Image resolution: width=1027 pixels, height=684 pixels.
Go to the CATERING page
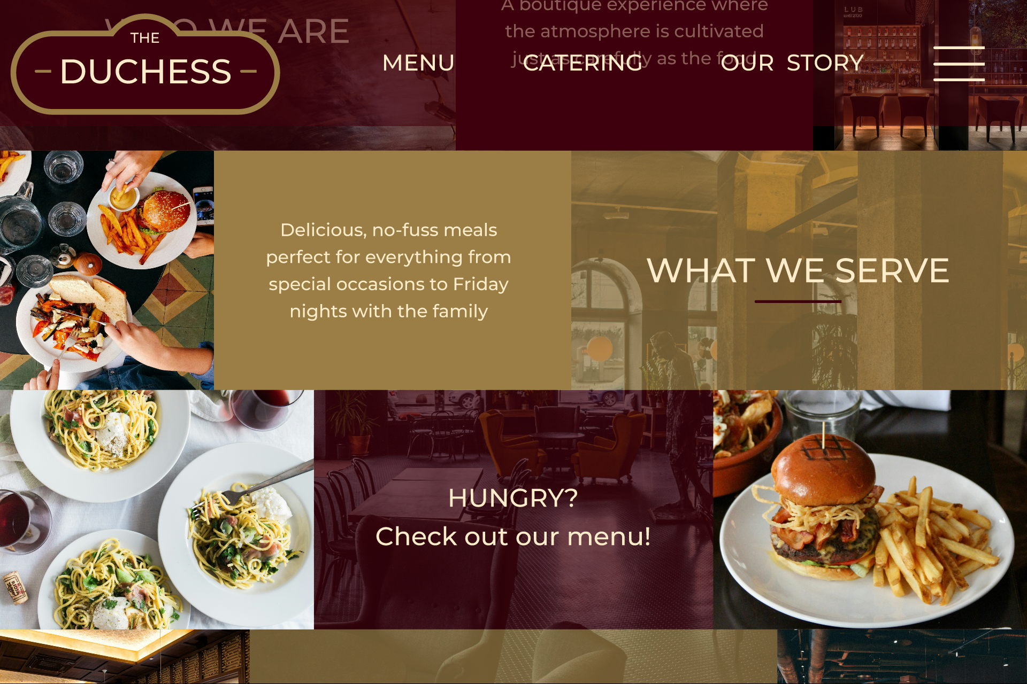click(x=583, y=63)
